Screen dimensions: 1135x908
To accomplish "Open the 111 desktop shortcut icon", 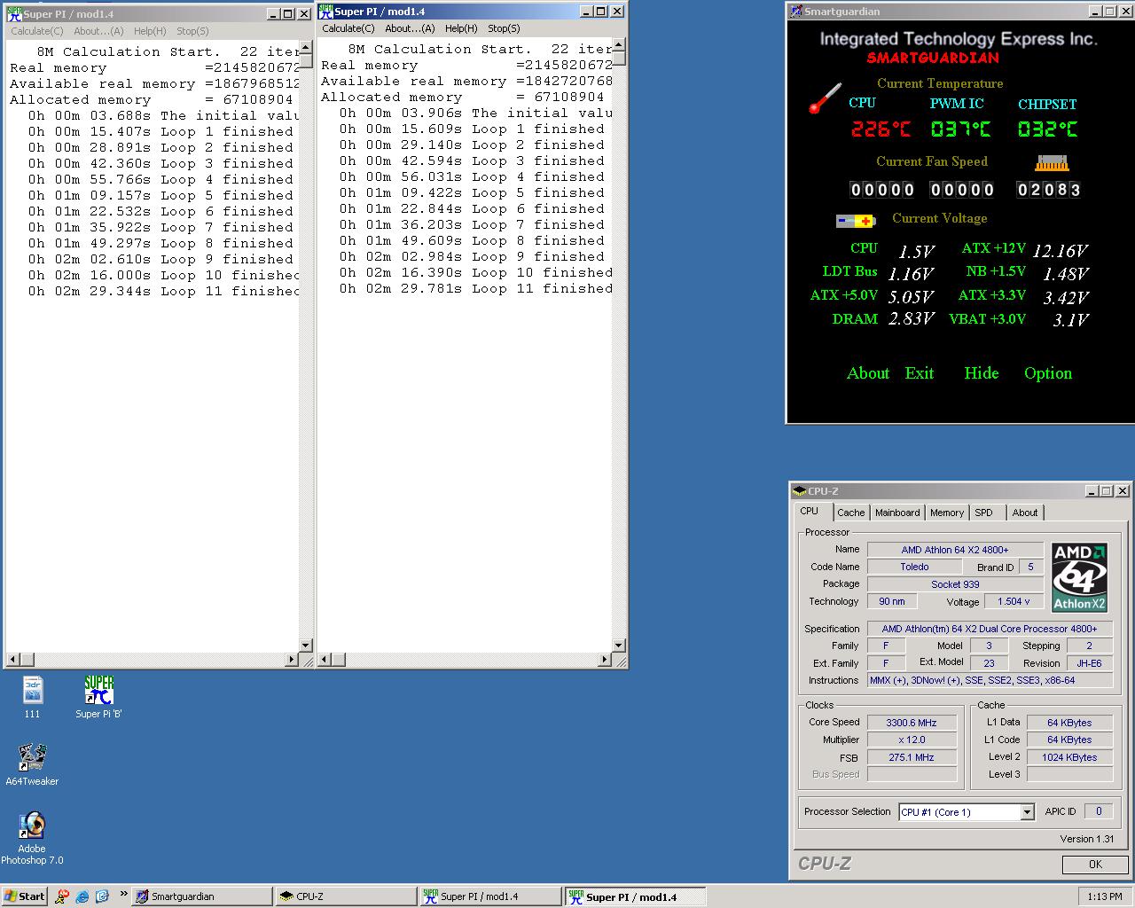I will coord(33,692).
